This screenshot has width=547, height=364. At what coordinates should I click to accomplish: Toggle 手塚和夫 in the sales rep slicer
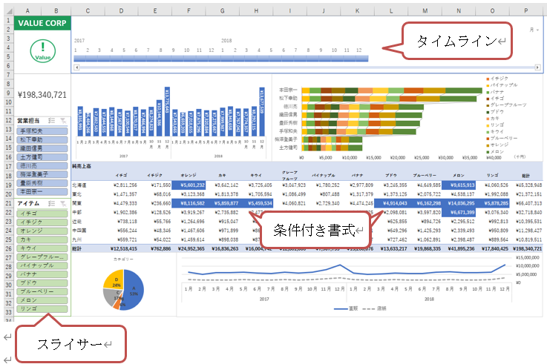click(x=42, y=130)
